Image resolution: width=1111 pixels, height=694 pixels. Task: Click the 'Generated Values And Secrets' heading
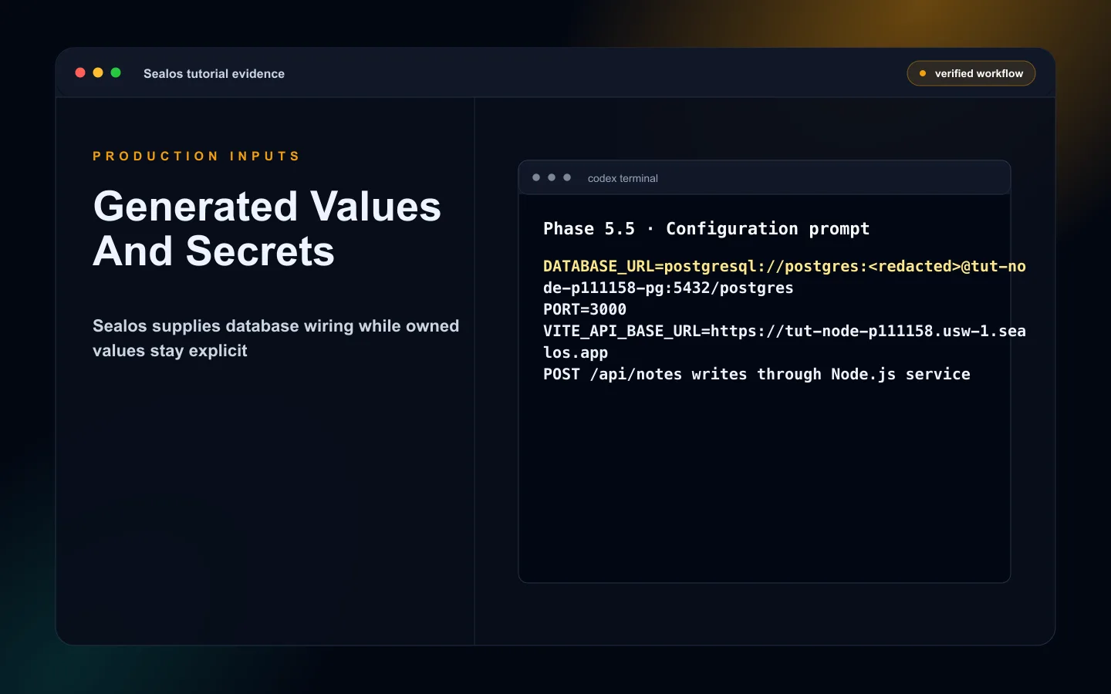267,228
